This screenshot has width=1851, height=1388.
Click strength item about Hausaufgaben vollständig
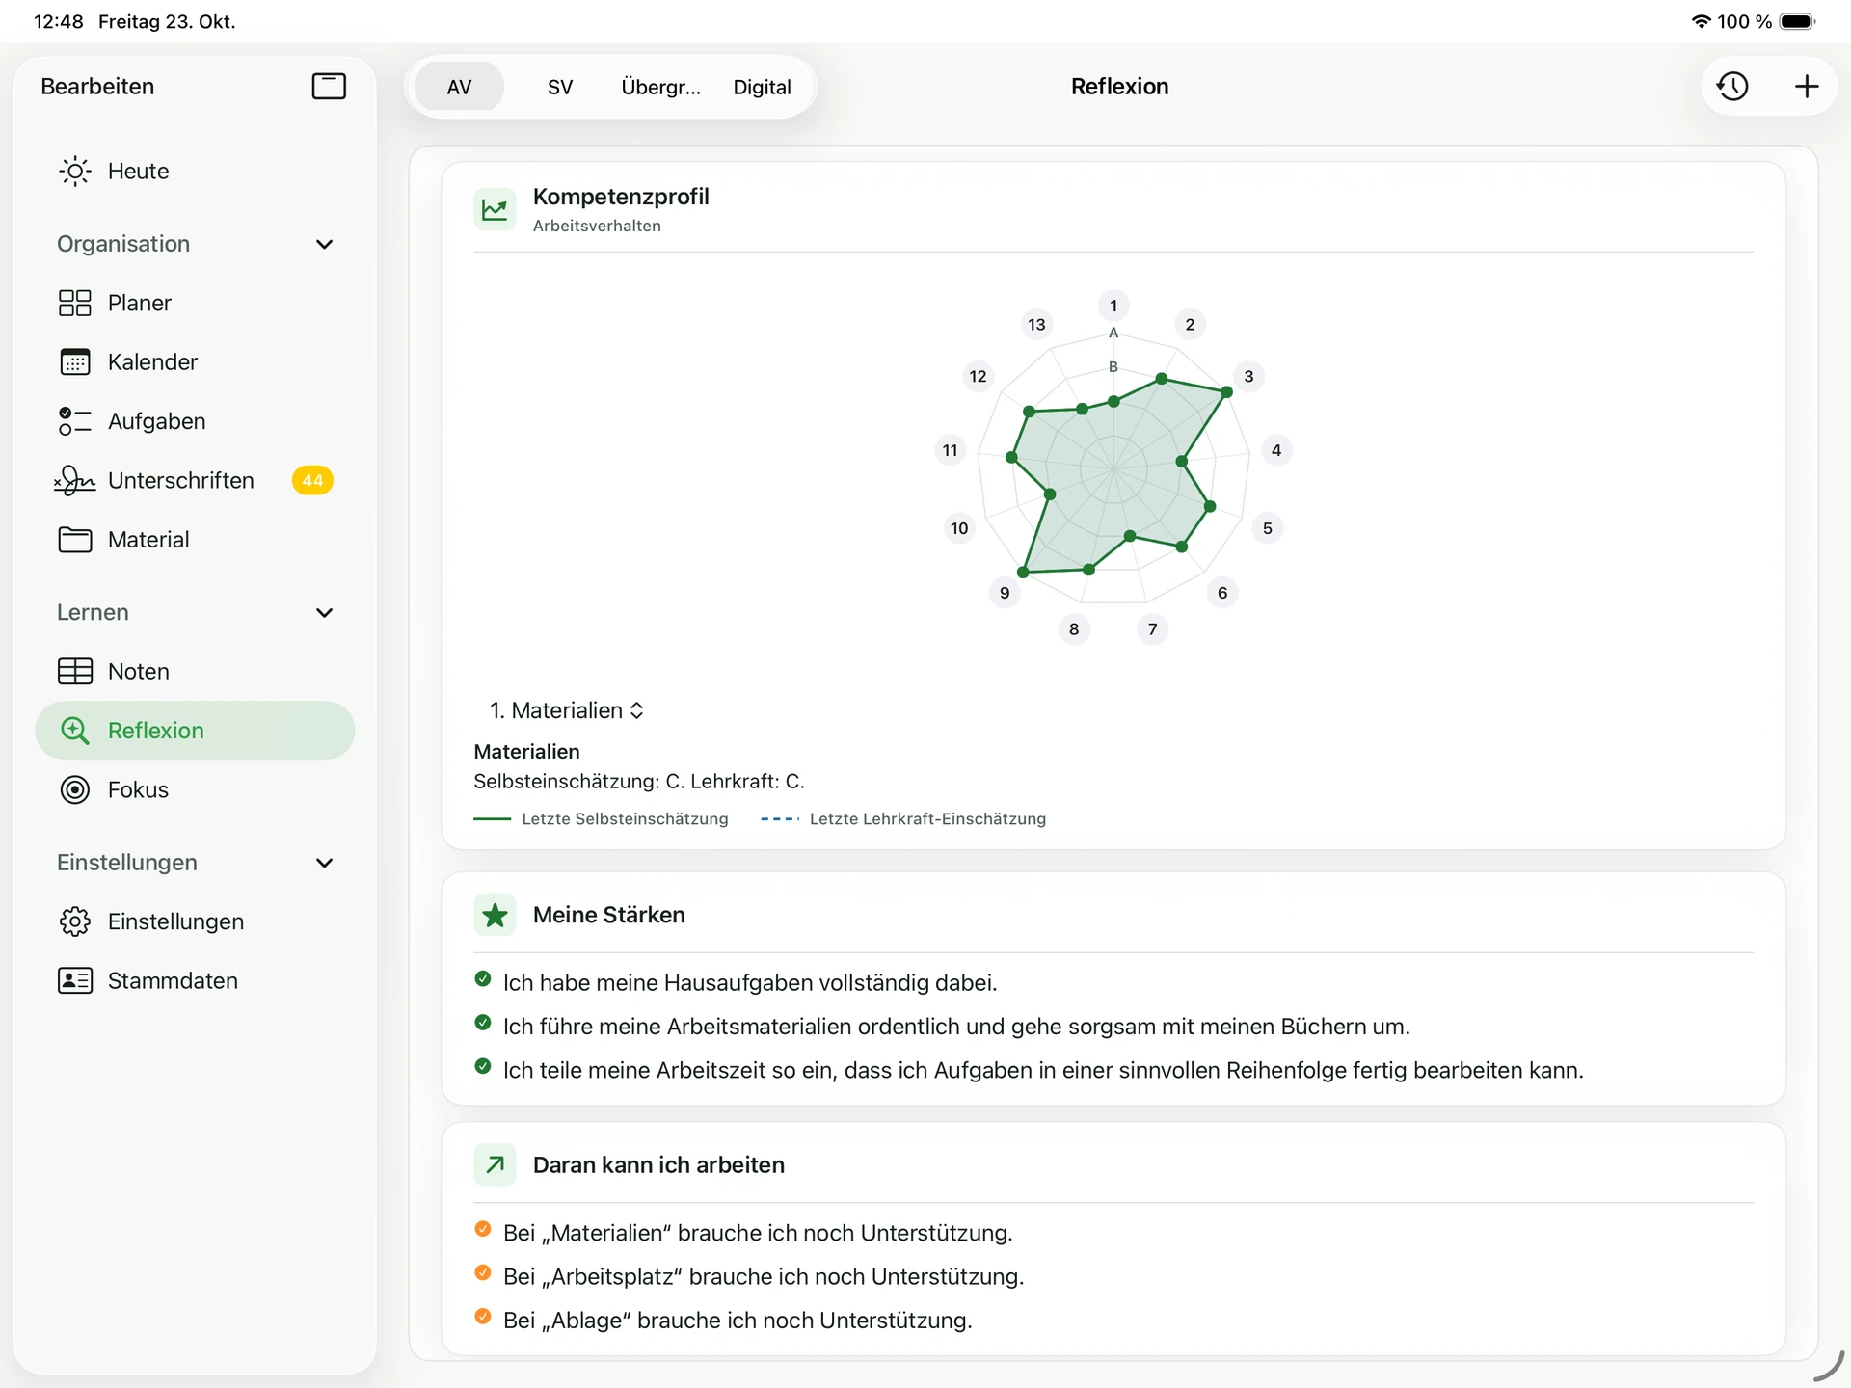click(737, 982)
